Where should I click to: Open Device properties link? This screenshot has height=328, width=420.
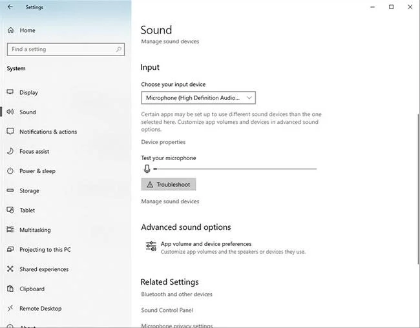click(x=163, y=142)
